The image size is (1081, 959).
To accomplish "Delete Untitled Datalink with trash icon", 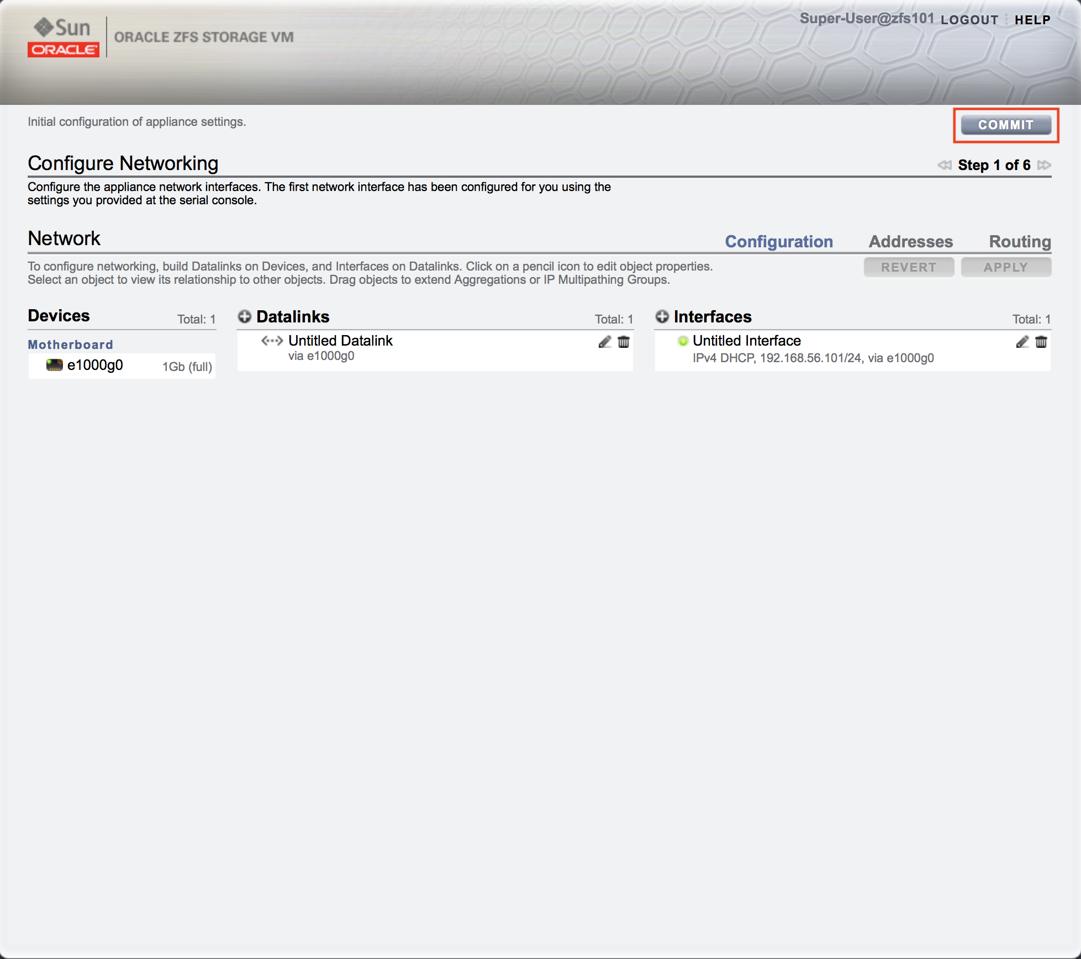I will (624, 342).
